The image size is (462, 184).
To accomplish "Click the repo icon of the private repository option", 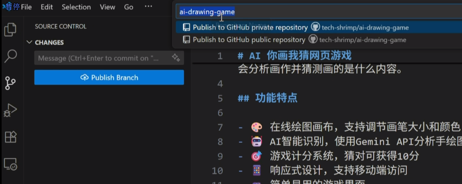I will (x=186, y=28).
